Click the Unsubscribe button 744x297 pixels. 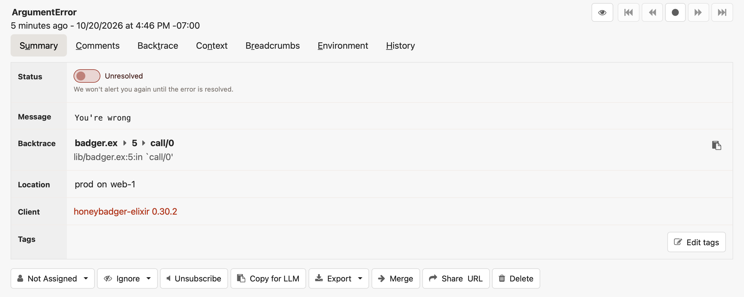point(194,278)
